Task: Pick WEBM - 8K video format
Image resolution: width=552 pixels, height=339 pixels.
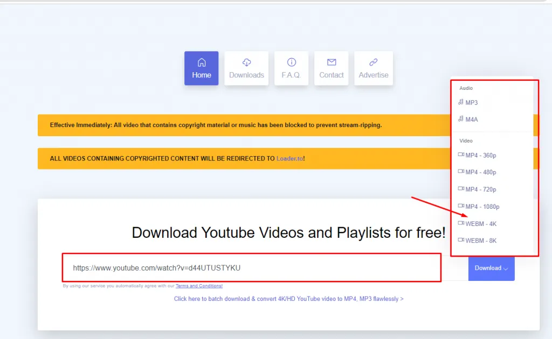Action: tap(481, 241)
